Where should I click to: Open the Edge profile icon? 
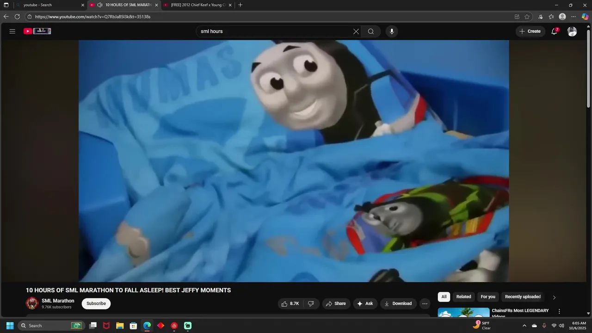point(562,17)
